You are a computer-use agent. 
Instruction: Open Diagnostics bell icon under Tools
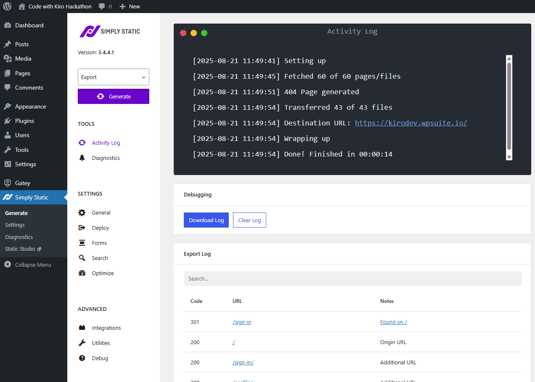tap(82, 158)
